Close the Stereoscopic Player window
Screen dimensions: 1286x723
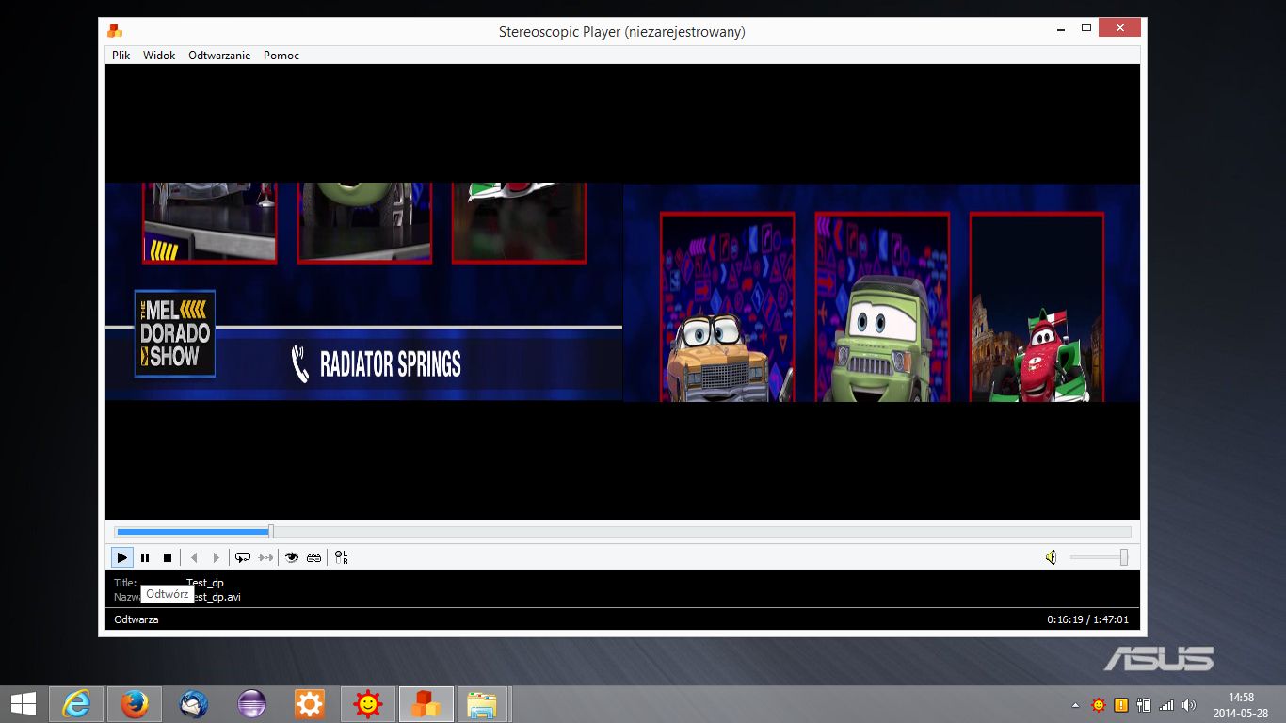(x=1119, y=28)
